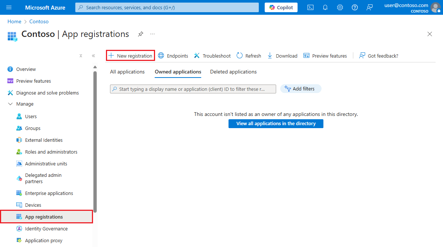Open Cloud Shell from the top bar

coord(310,7)
